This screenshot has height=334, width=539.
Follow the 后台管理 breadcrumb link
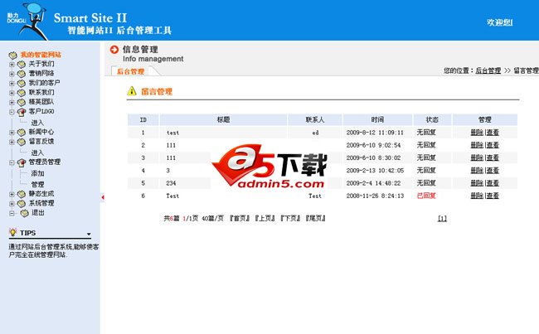tap(488, 70)
